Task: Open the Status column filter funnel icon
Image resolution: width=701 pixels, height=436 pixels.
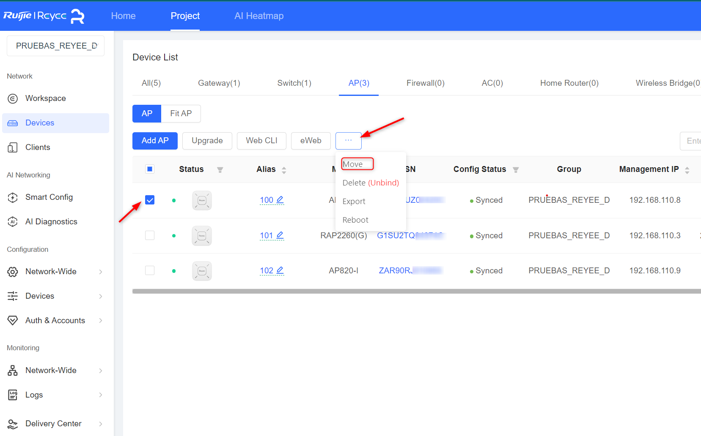Action: click(x=220, y=170)
